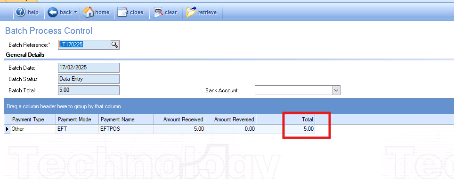This screenshot has height=179, width=454.
Task: Select the row indicator arrow for Other
Action: [x=7, y=129]
